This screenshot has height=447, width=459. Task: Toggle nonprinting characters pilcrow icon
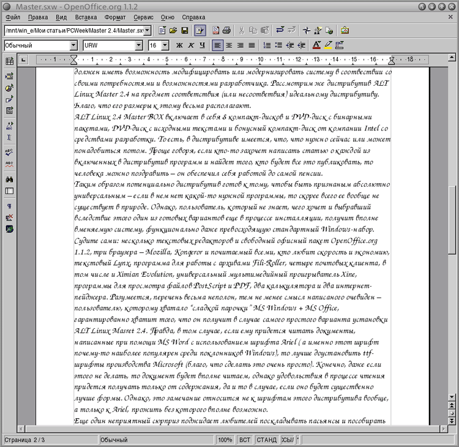[9, 206]
